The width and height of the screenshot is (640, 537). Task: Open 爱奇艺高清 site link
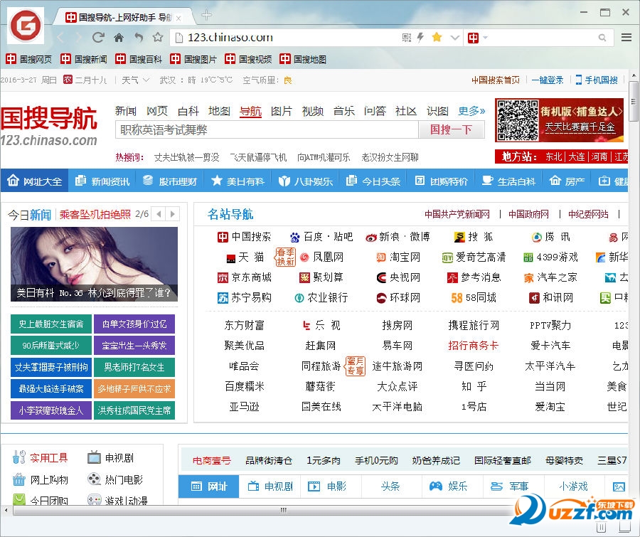coord(474,257)
